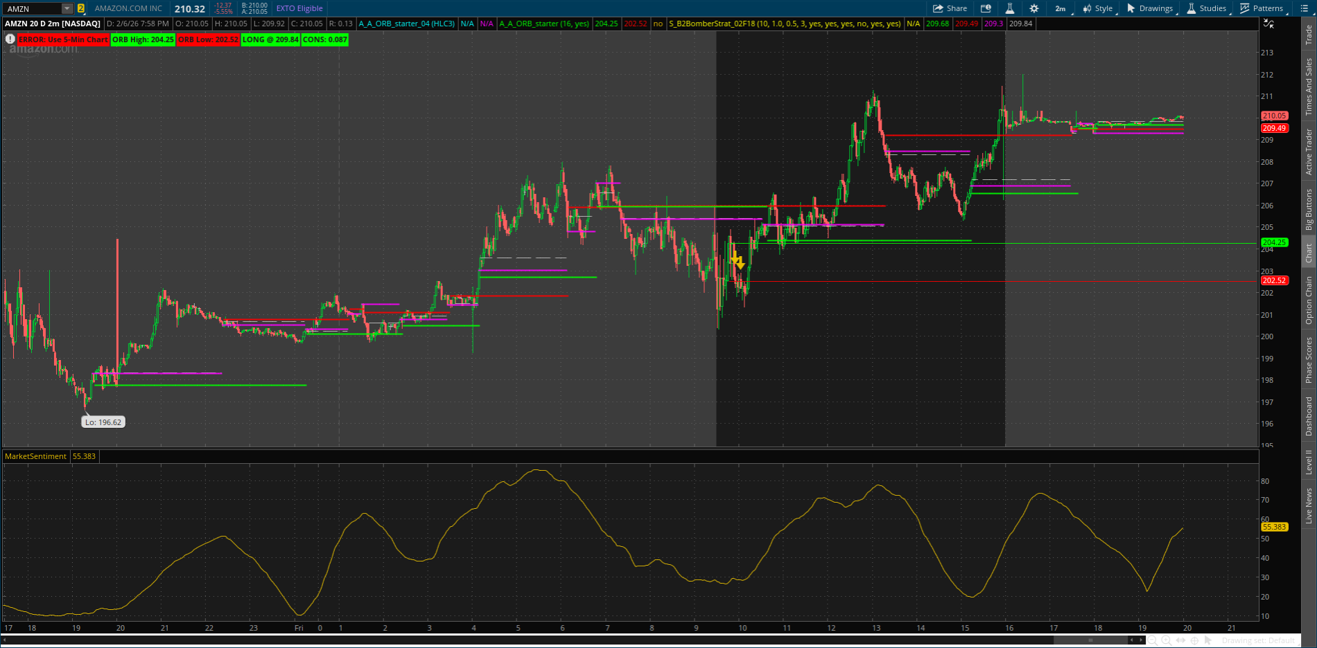Click the yellow linking number 2 badge

[x=81, y=8]
